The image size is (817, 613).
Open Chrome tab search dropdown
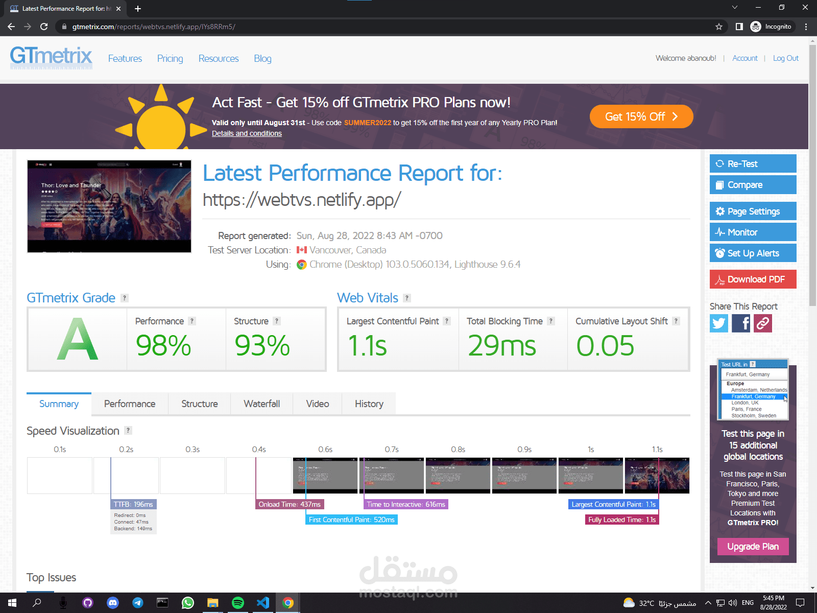[x=735, y=7]
